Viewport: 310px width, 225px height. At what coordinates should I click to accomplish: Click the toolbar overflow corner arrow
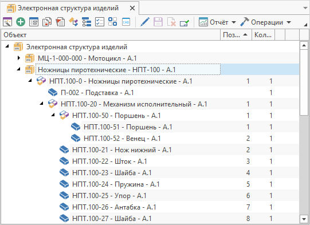click(305, 25)
